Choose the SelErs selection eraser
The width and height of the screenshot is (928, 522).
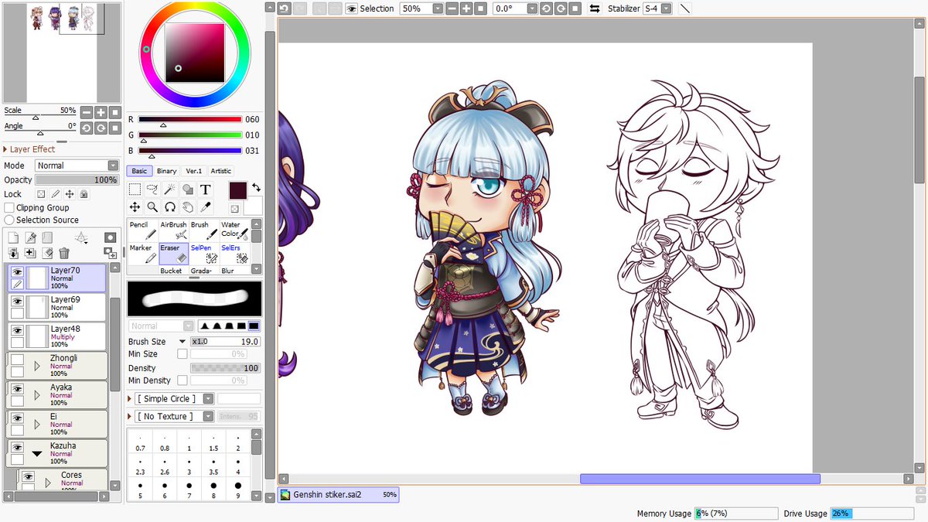(x=235, y=254)
